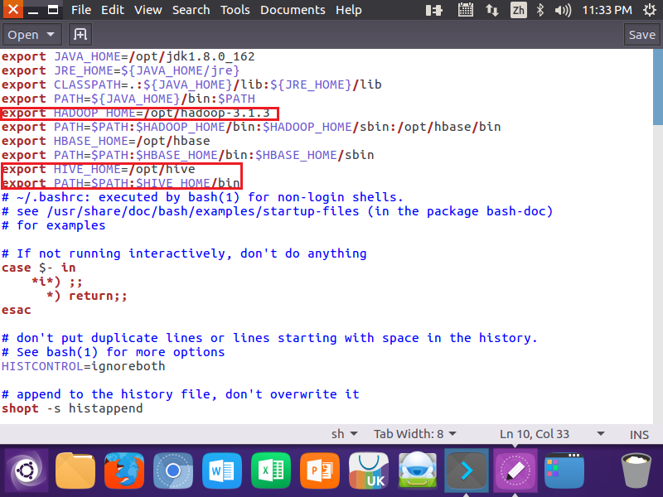
Task: Select the Zh input method indicator
Action: click(x=519, y=9)
